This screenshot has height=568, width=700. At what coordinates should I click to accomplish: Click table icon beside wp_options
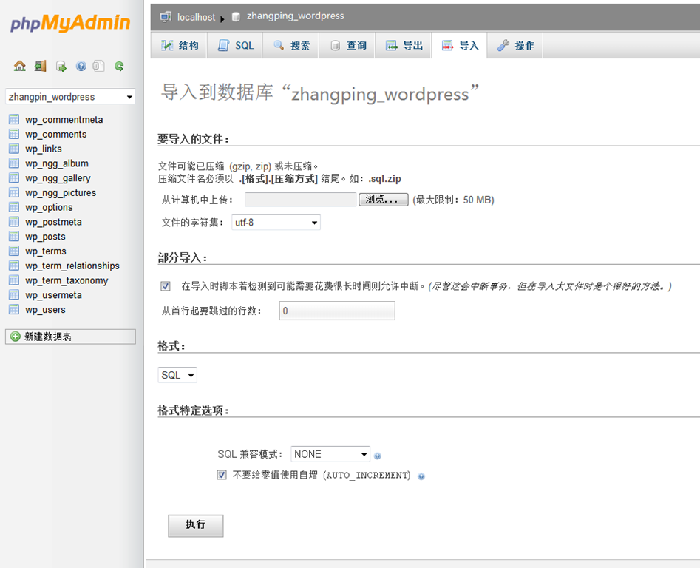click(x=14, y=207)
